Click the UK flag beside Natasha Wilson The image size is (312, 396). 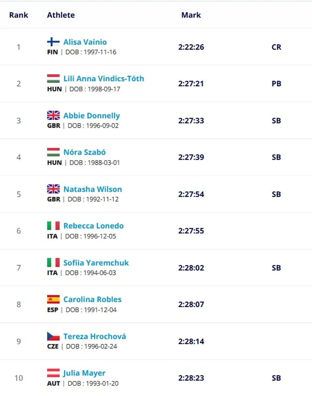(x=53, y=189)
